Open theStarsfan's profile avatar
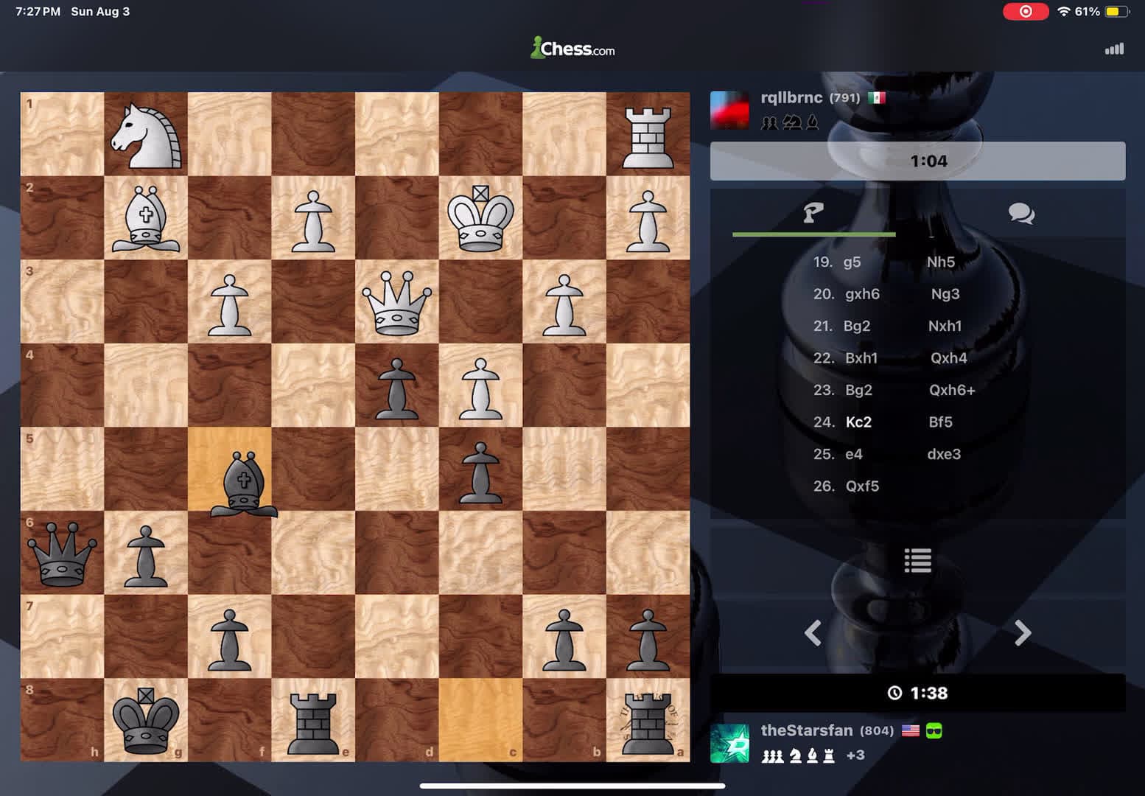The image size is (1145, 796). click(x=729, y=743)
